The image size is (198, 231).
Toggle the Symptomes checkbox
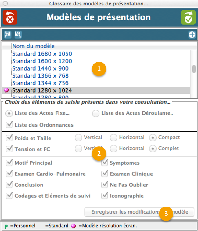point(105,163)
